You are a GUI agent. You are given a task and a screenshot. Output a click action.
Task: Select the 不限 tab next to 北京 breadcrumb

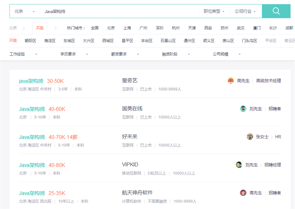click(40, 28)
